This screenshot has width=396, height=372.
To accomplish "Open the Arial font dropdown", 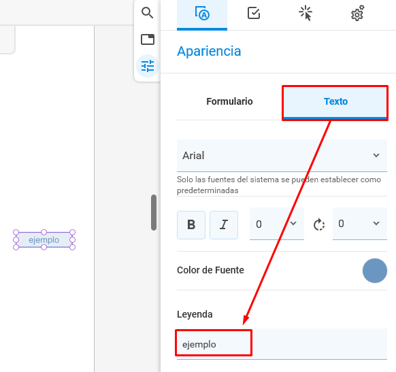I will [282, 156].
